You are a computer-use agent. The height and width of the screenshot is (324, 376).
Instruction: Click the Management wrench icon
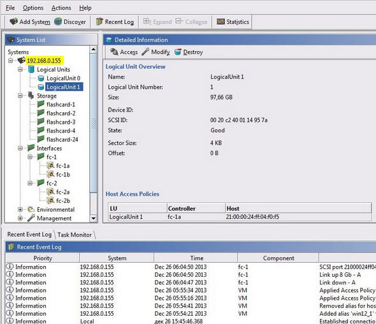[x=31, y=218]
